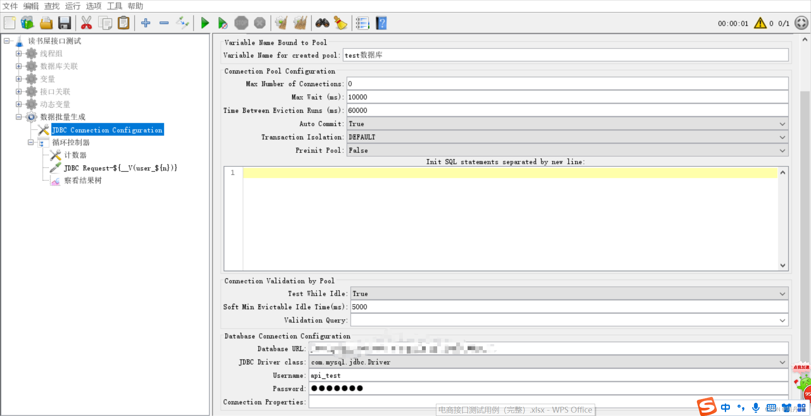Click the Max Number of Connections field
Image resolution: width=811 pixels, height=416 pixels.
568,84
